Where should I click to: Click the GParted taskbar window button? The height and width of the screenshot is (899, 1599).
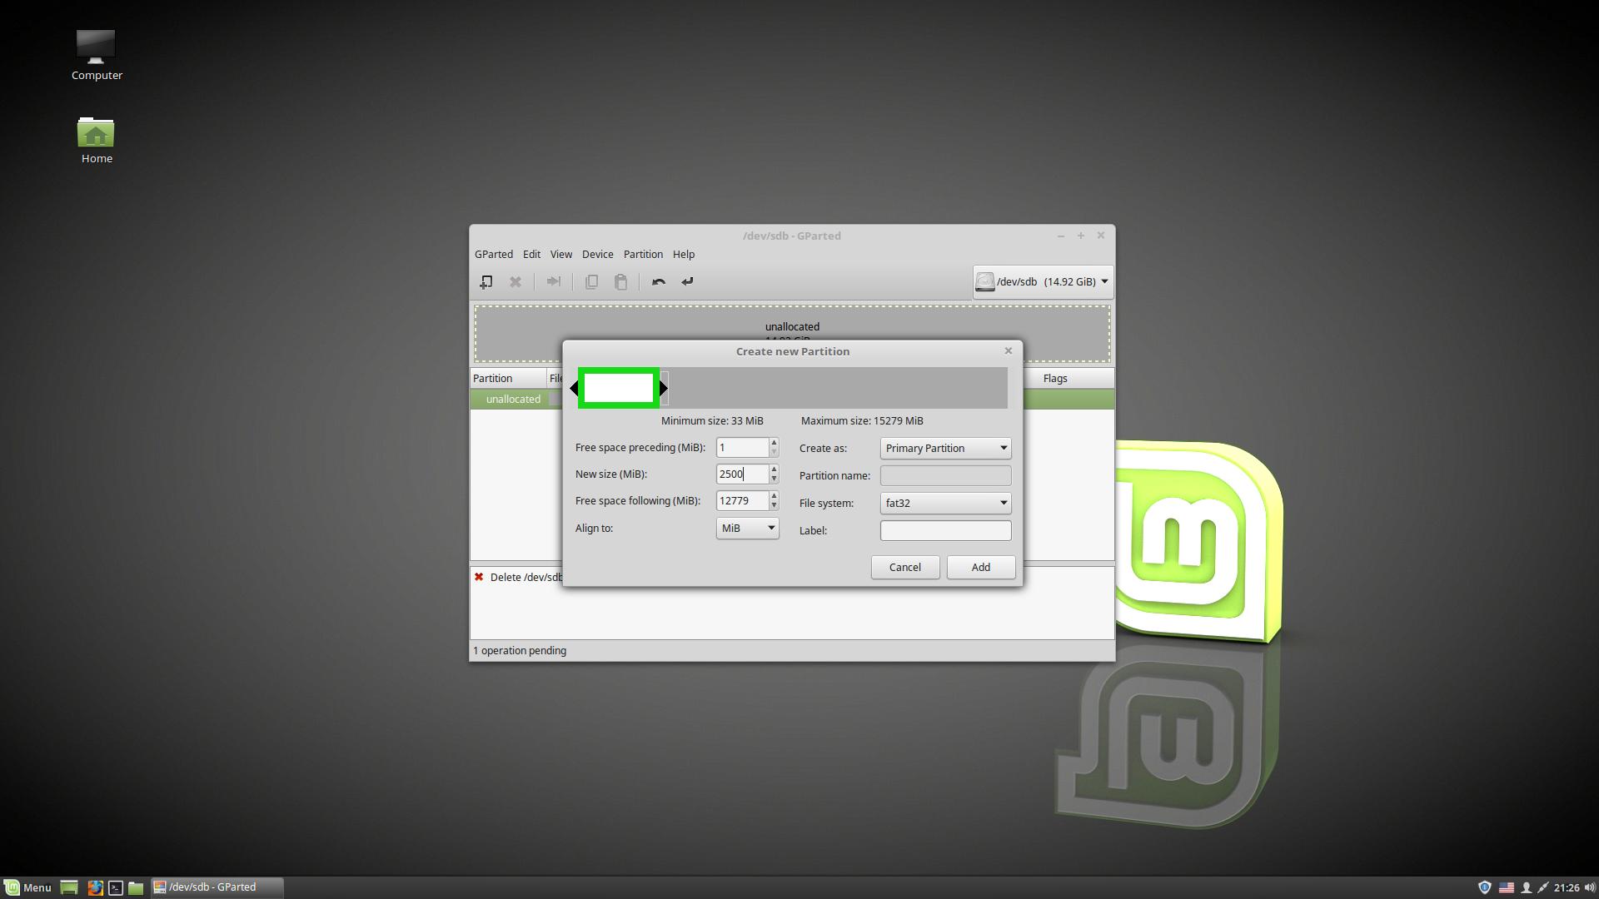pos(217,887)
